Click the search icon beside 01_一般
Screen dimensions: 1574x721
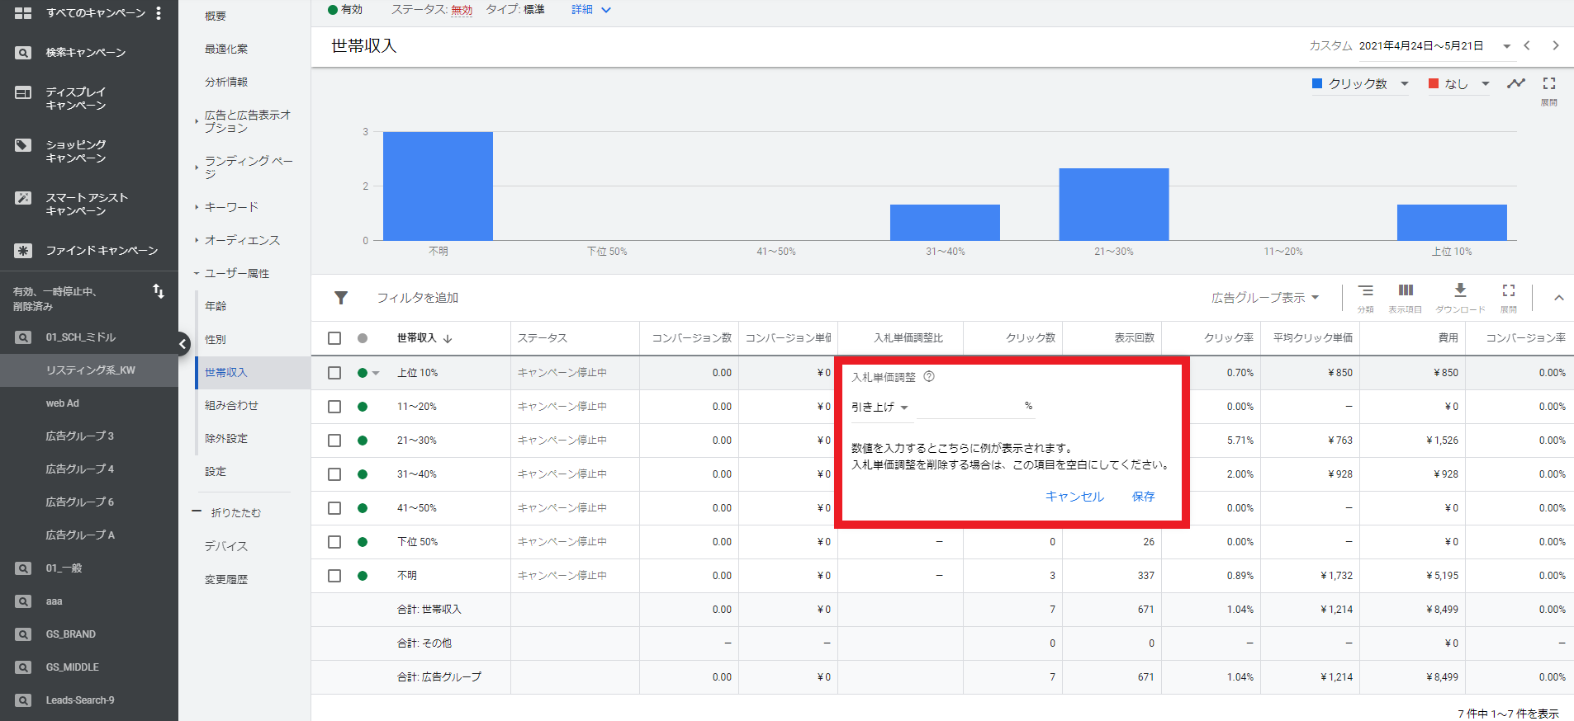23,568
